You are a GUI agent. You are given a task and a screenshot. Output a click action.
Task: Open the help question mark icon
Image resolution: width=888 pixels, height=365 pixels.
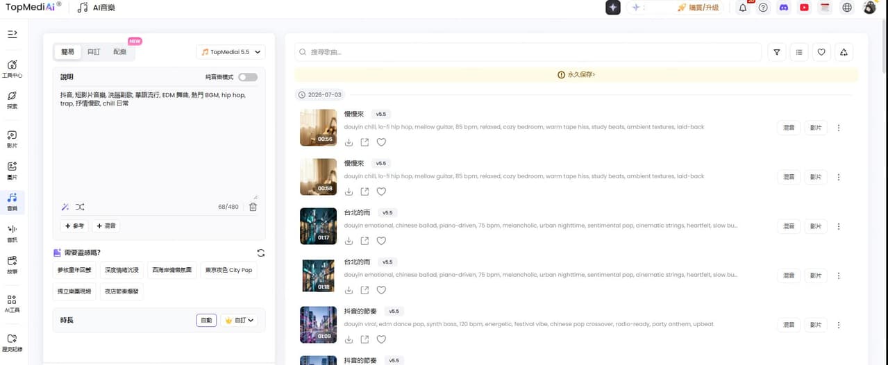763,8
